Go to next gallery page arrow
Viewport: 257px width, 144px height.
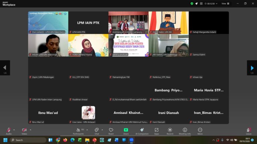pos(252,68)
